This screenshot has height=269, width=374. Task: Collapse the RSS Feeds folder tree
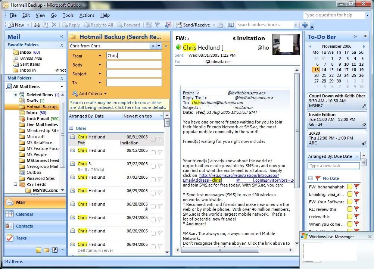click(16, 184)
